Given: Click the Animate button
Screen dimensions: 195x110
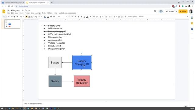Looking at the screenshot, I should click(x=141, y=17).
